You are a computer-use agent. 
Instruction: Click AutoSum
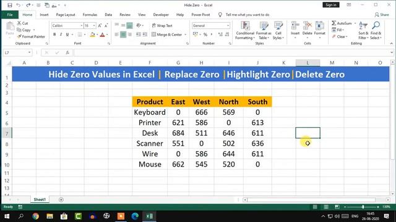pyautogui.click(x=342, y=23)
